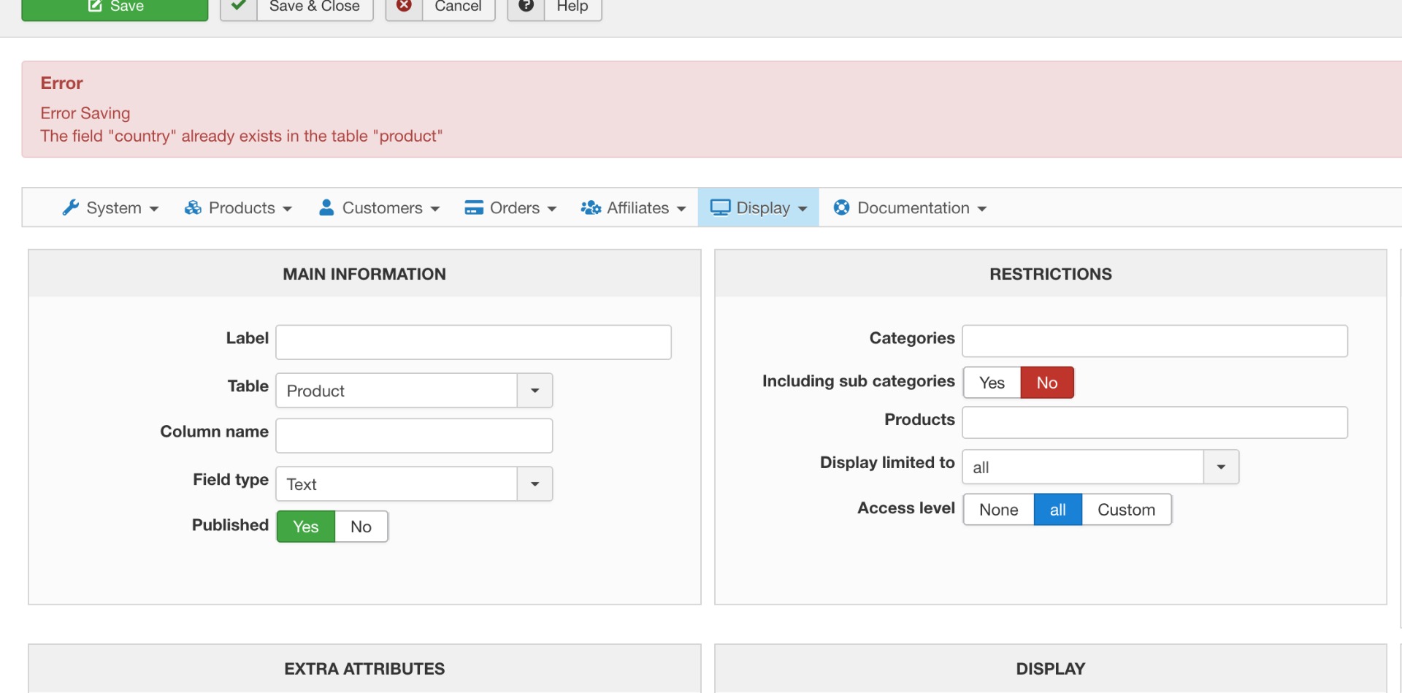
Task: Click the 'country already exists' error line
Action: pyautogui.click(x=242, y=136)
